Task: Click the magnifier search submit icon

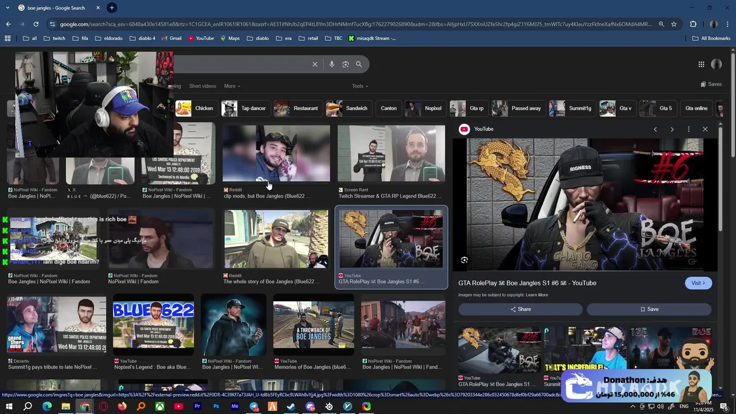Action: point(359,64)
